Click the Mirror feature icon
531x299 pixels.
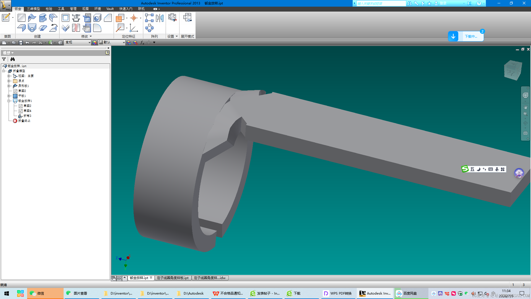160,18
